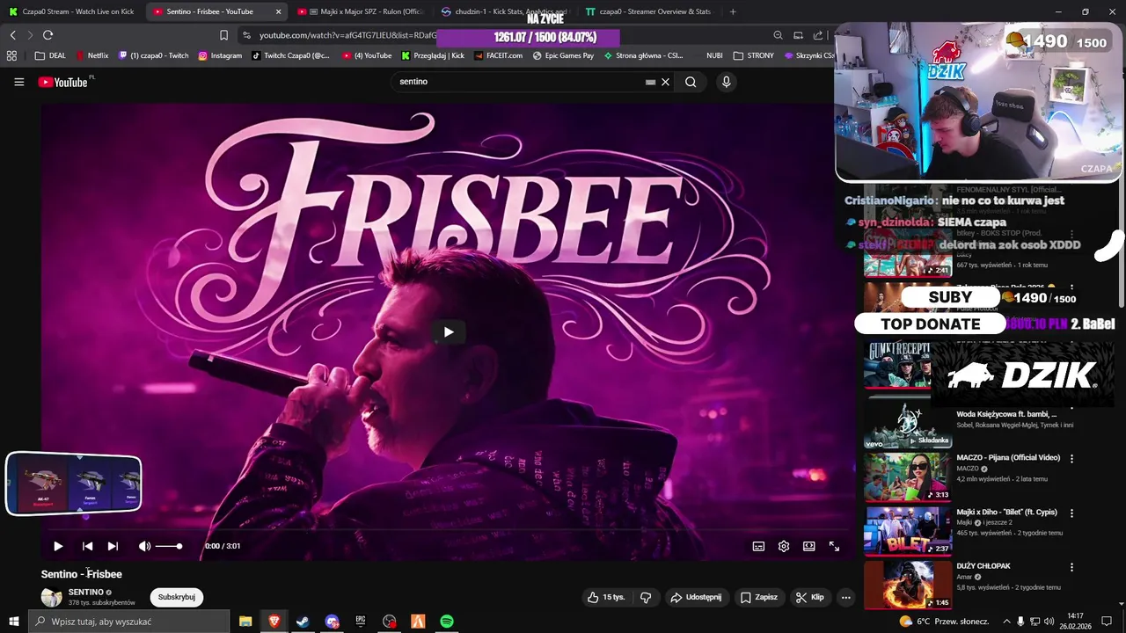Go back in the browser
The height and width of the screenshot is (633, 1126).
[x=12, y=35]
